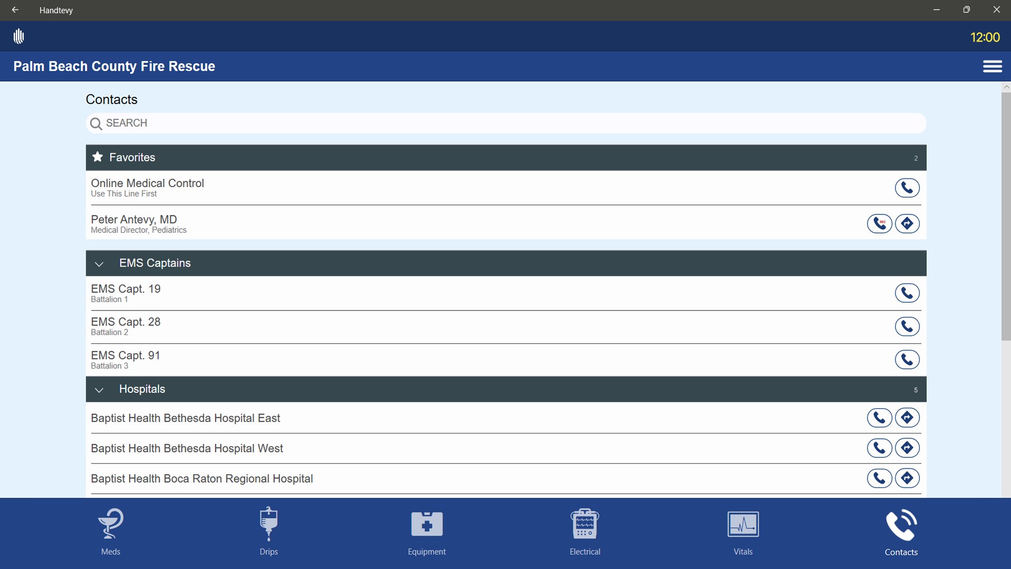The width and height of the screenshot is (1011, 569).
Task: Call EMS Capt. 91
Action: tap(907, 359)
